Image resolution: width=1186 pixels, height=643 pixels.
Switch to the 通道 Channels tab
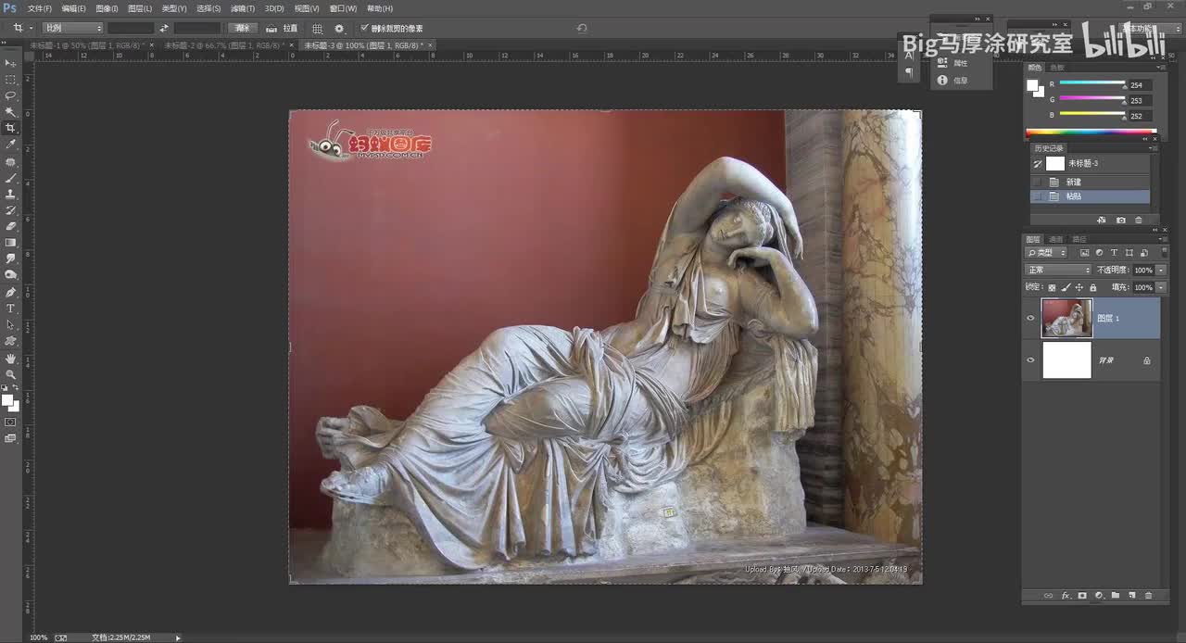(1056, 239)
